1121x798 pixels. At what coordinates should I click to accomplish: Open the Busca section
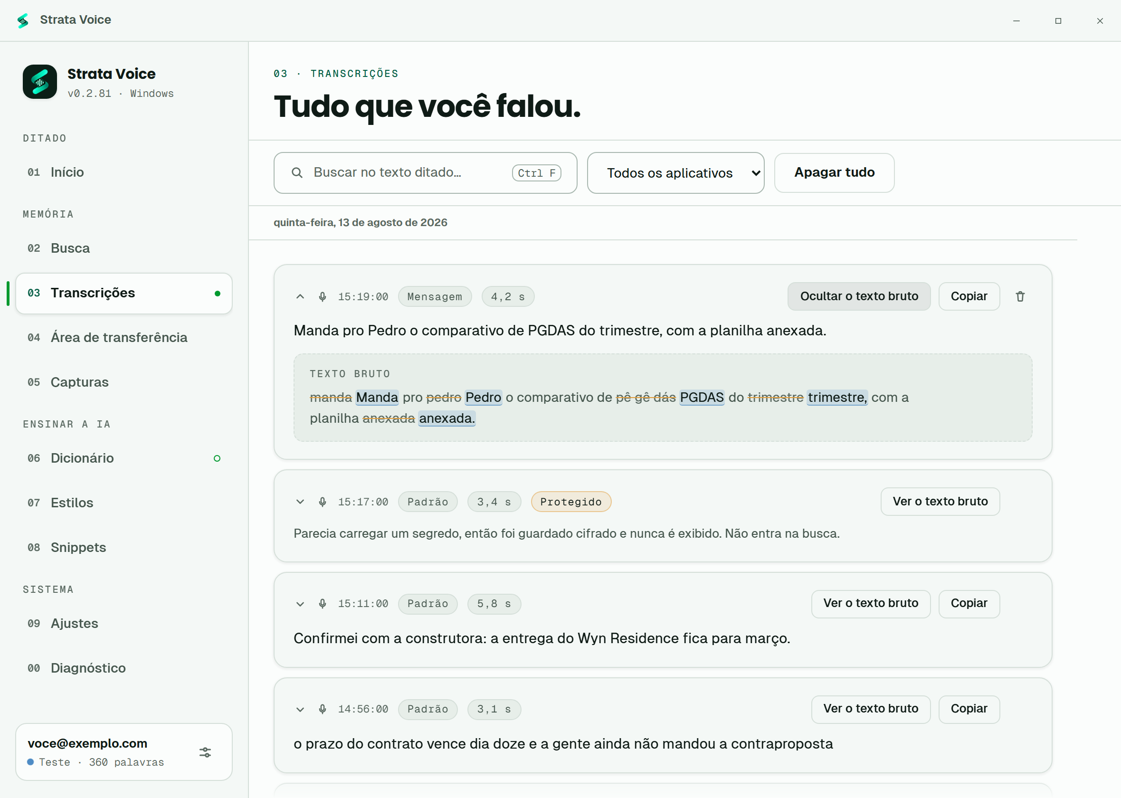[124, 248]
